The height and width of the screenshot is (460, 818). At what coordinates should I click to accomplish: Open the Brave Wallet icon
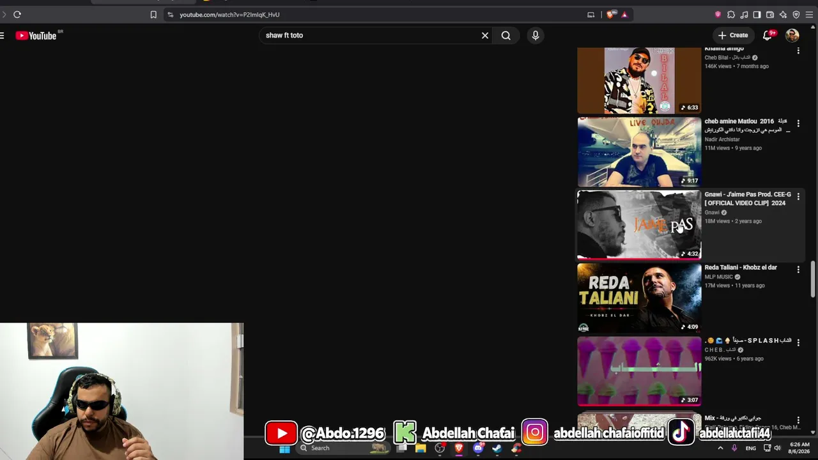(x=770, y=15)
